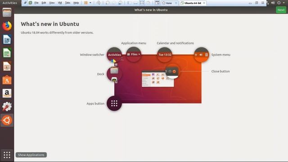This screenshot has height=162, width=288.
Task: Expand the dropdown arrow beside the pause button
Action: click(90, 3)
